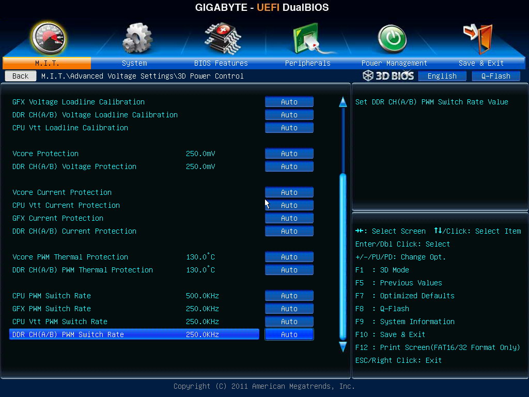Open CPU Vtt Loadline Calibration Auto option
Viewport: 529px width, 397px height.
pyautogui.click(x=289, y=128)
